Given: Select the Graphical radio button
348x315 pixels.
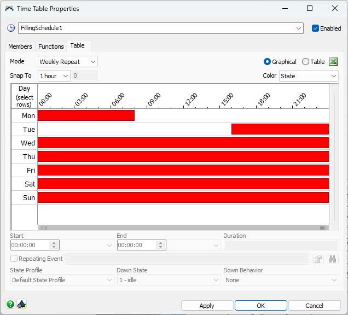Looking at the screenshot, I should point(268,62).
